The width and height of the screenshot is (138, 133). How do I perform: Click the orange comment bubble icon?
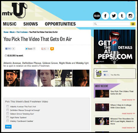click(x=52, y=49)
